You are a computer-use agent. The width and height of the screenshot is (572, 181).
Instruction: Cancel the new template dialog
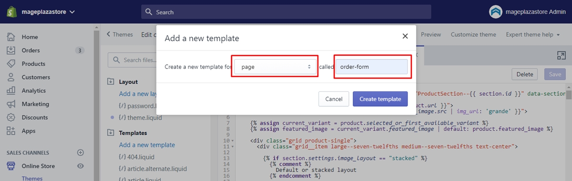point(334,99)
